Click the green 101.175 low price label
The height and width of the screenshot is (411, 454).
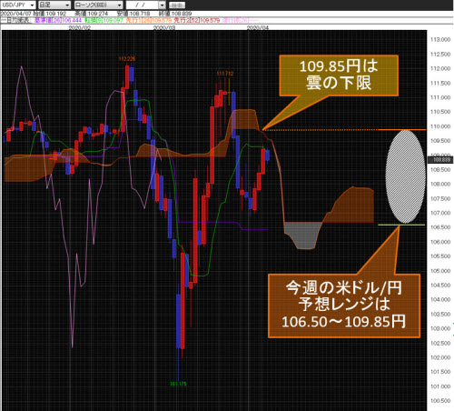click(178, 384)
